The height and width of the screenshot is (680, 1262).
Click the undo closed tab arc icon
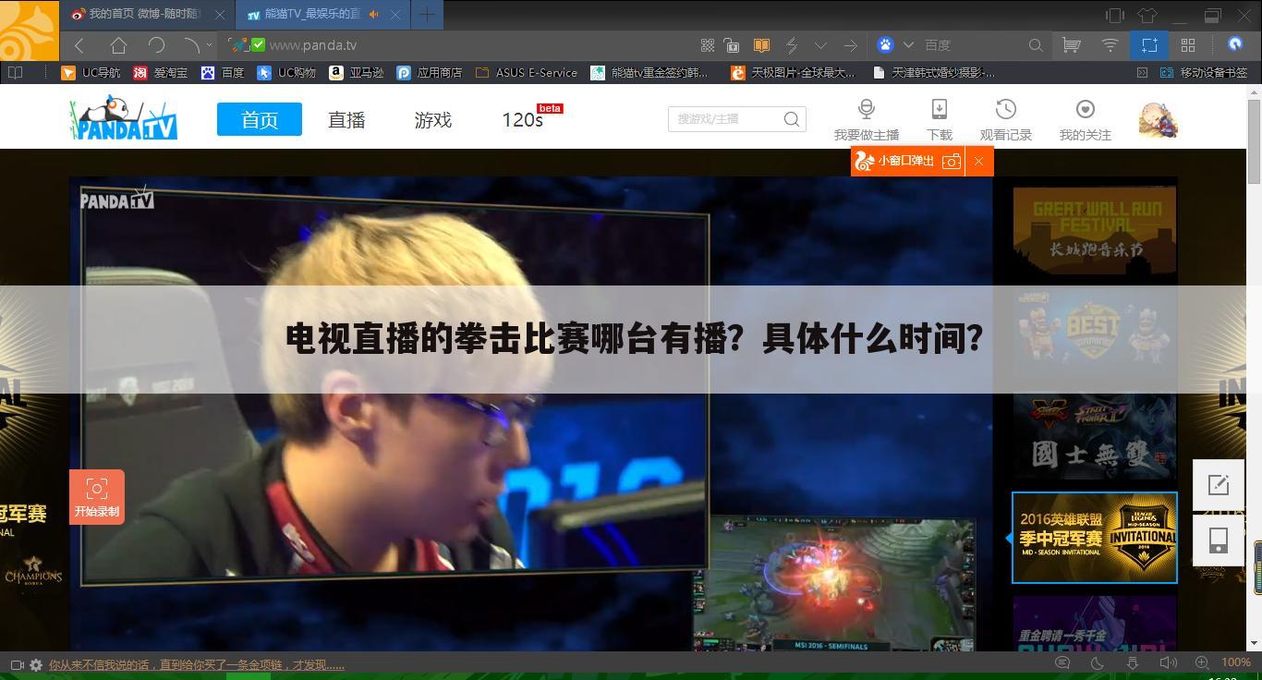click(x=191, y=44)
